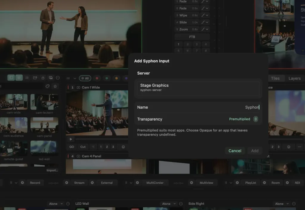This screenshot has width=305, height=210.
Task: Open the gear settings left of Room
Action: click(264, 183)
